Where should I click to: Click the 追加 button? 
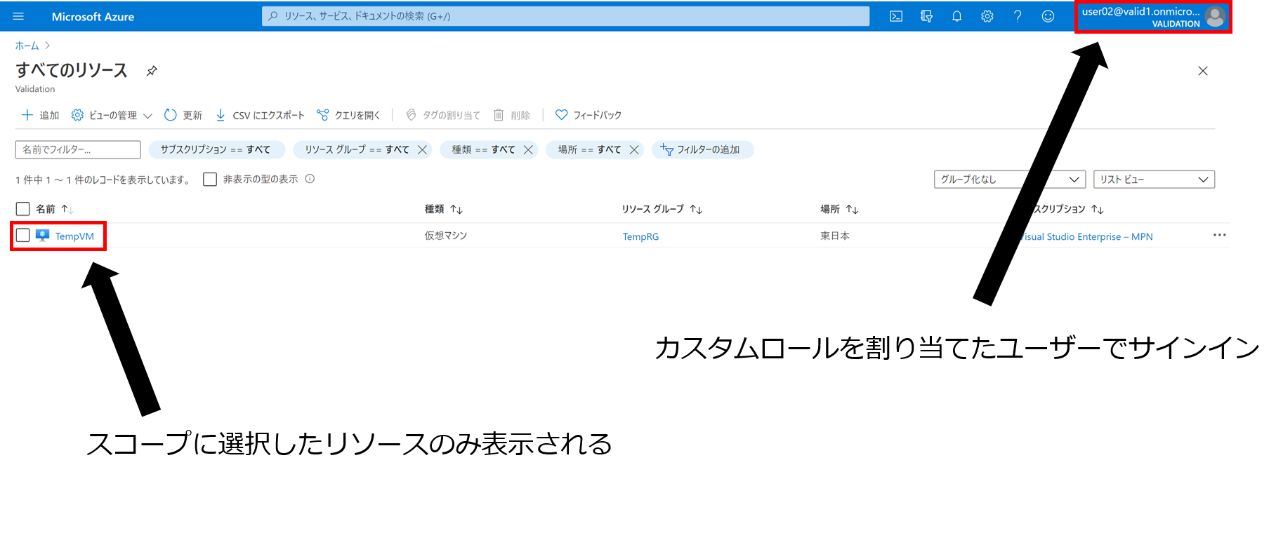point(40,115)
